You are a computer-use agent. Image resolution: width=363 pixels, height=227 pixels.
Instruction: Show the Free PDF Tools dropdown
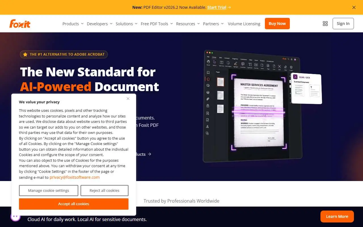tap(157, 24)
